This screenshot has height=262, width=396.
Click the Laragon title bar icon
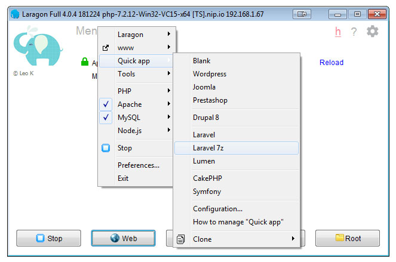pos(15,14)
